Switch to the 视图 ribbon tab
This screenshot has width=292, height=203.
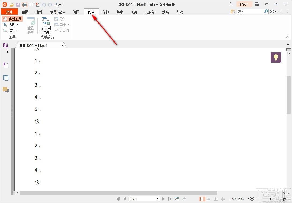(x=76, y=12)
